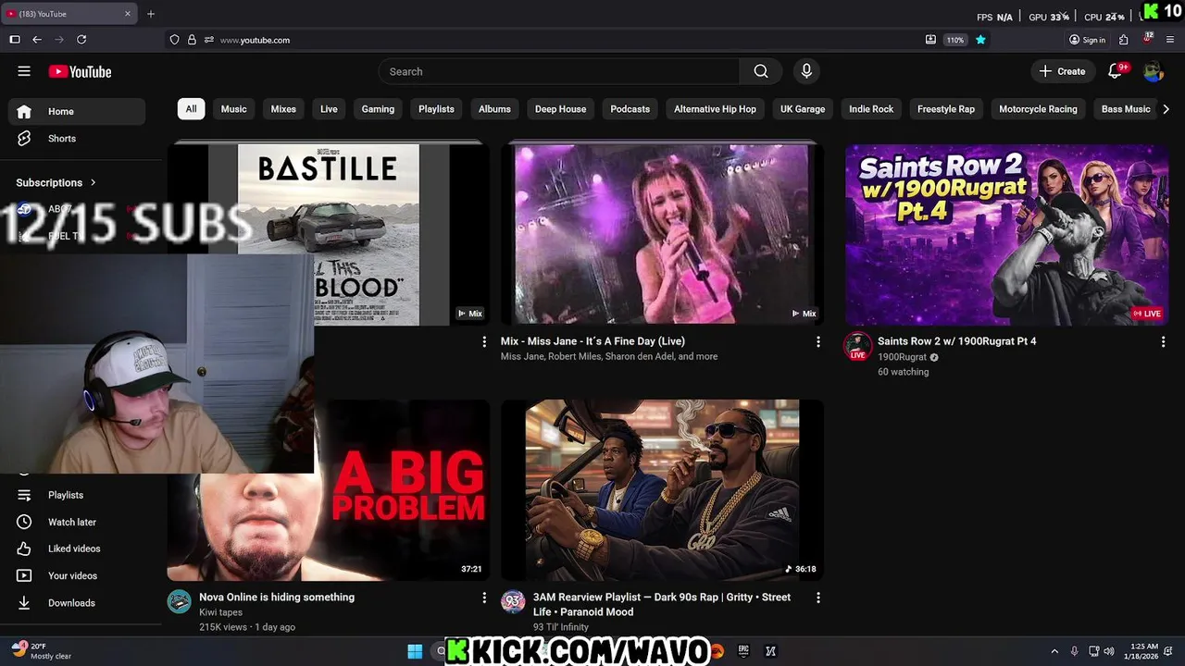Select the All filter chip
1185x666 pixels.
tap(191, 109)
